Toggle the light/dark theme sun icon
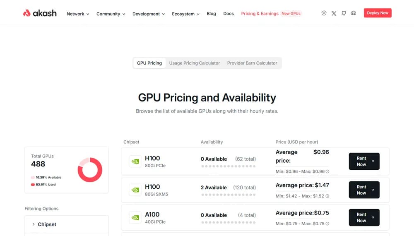414x236 pixels. [324, 13]
